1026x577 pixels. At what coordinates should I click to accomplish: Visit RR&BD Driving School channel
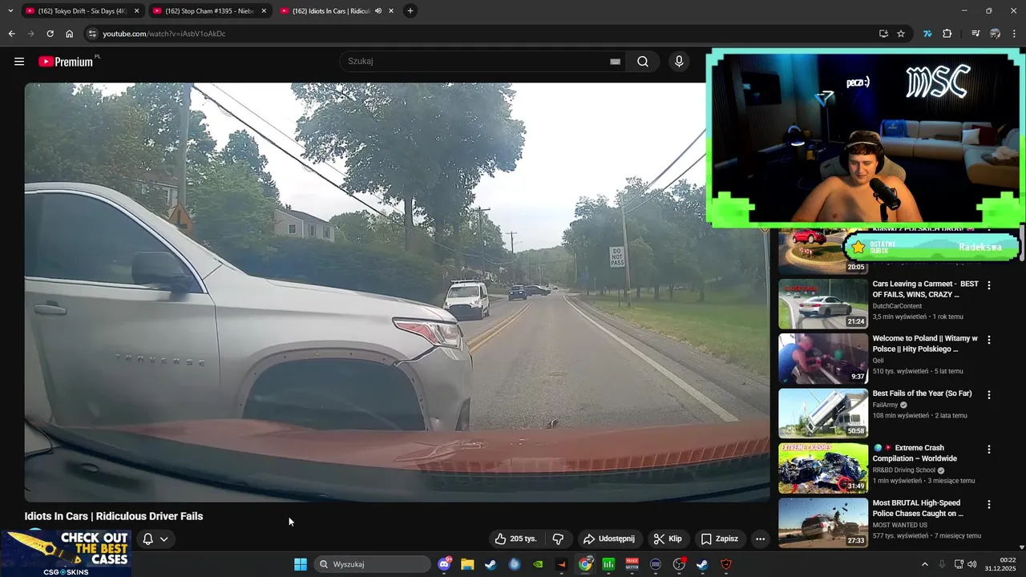coord(903,470)
